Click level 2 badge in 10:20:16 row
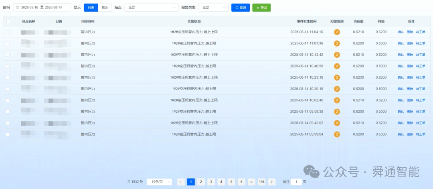433x189 pixels. 337,89
